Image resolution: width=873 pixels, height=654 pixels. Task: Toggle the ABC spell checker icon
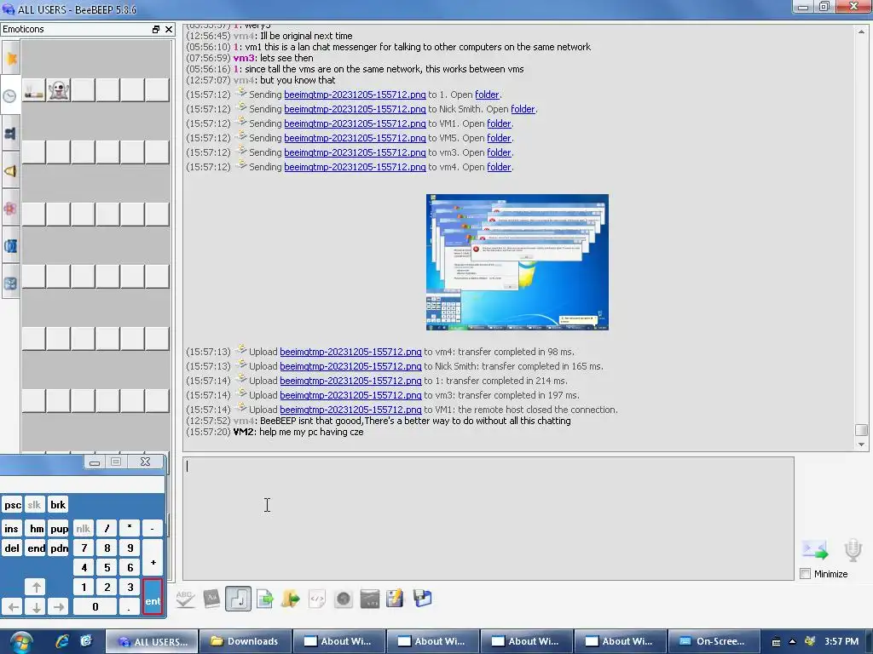tap(185, 599)
